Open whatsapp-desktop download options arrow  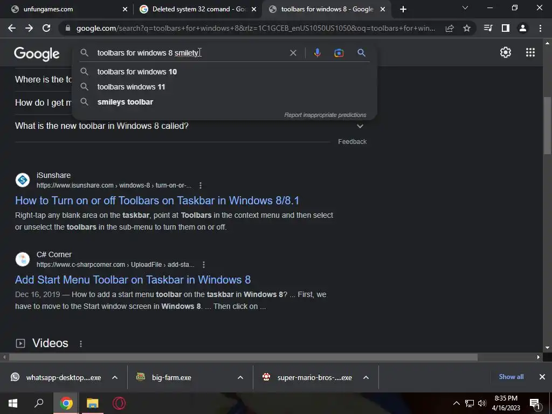pyautogui.click(x=115, y=377)
